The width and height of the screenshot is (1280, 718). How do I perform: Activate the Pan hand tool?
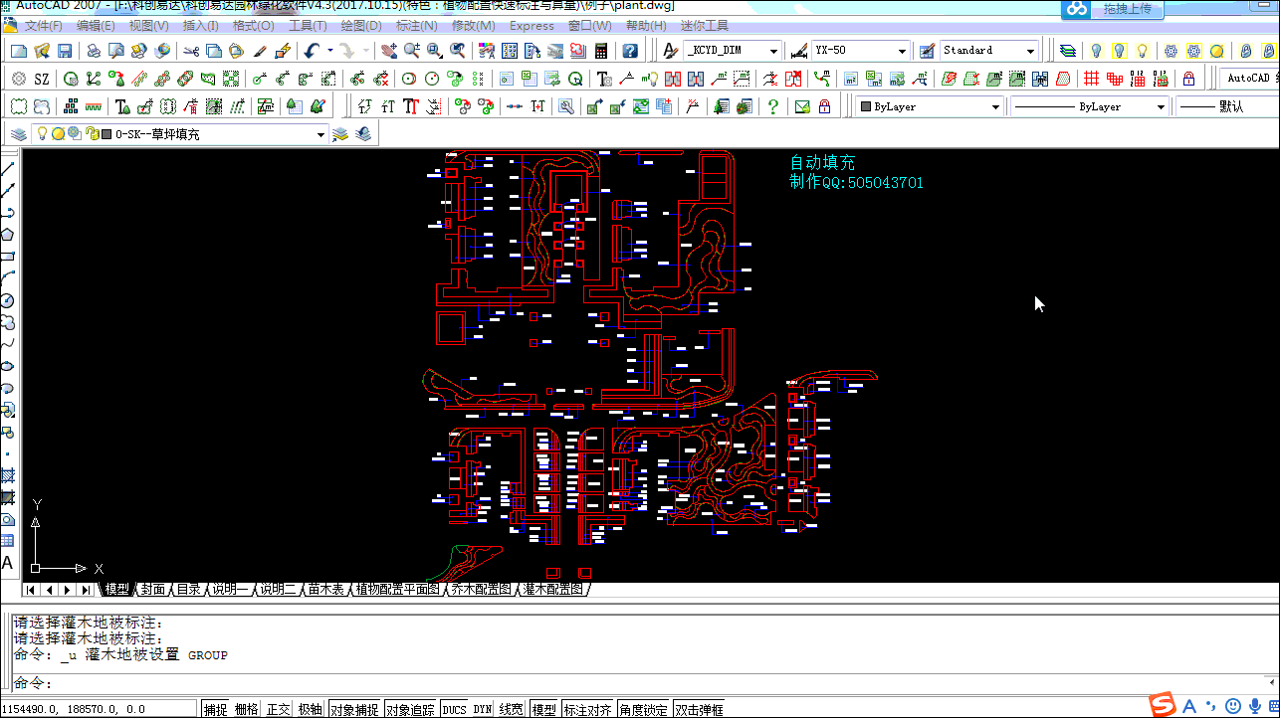pos(388,51)
